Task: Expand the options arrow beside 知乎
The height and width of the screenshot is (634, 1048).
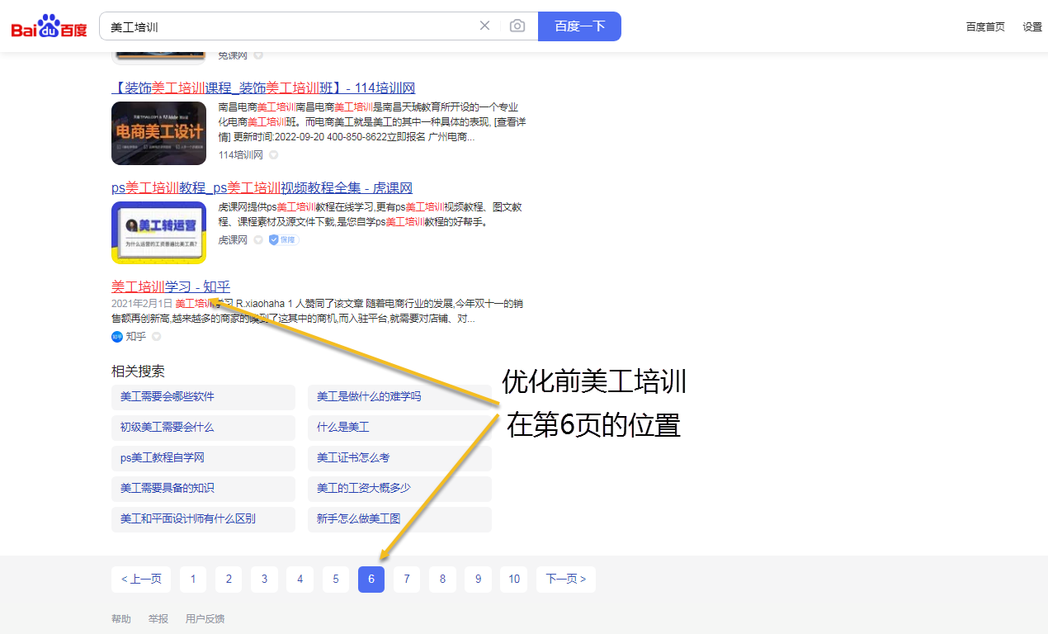Action: [156, 336]
